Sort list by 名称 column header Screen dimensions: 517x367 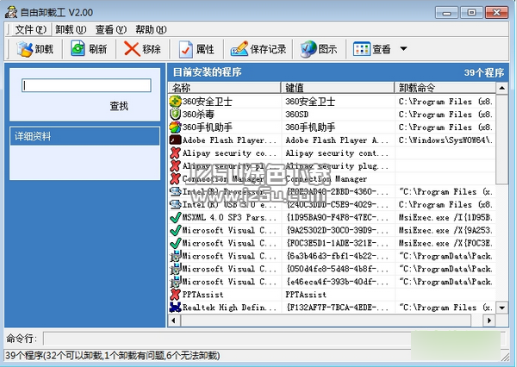tap(225, 88)
